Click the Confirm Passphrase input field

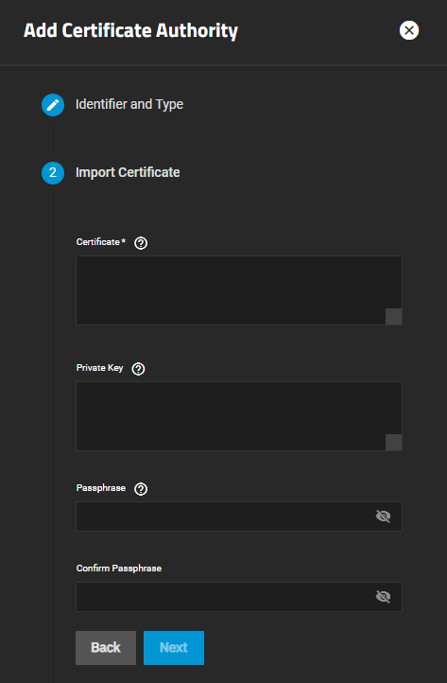pos(239,596)
